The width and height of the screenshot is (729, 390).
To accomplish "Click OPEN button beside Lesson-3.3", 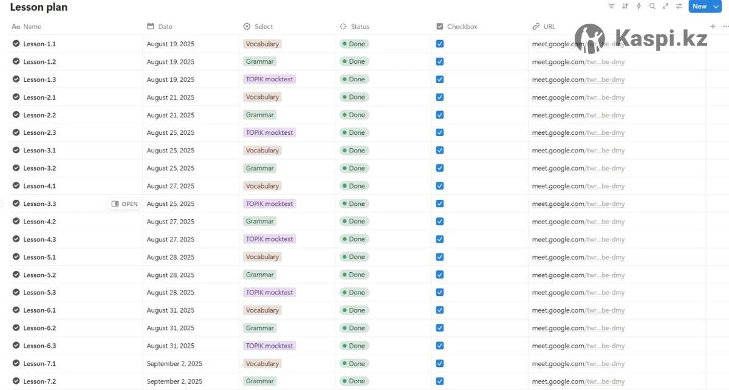I will pyautogui.click(x=125, y=204).
